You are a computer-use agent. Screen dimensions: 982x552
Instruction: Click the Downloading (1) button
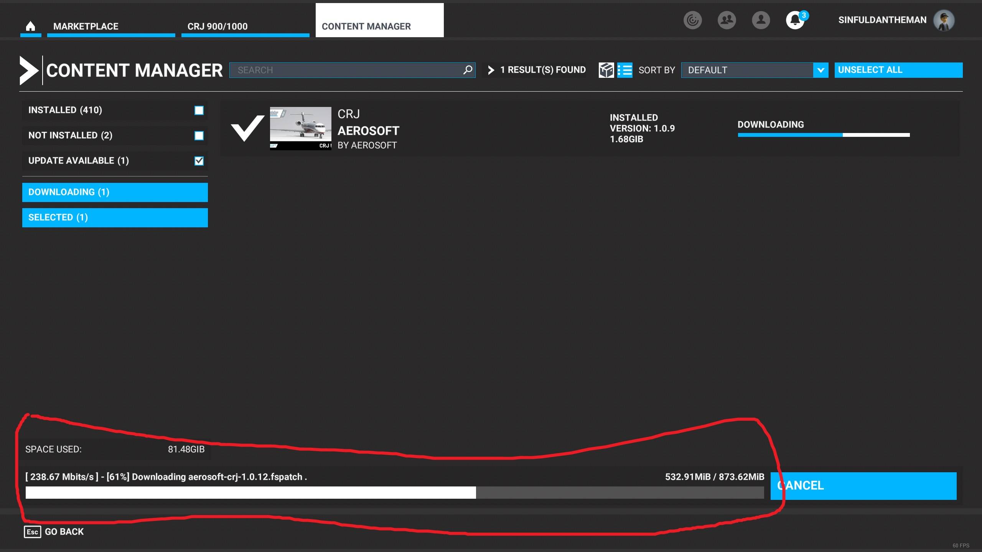pyautogui.click(x=115, y=192)
